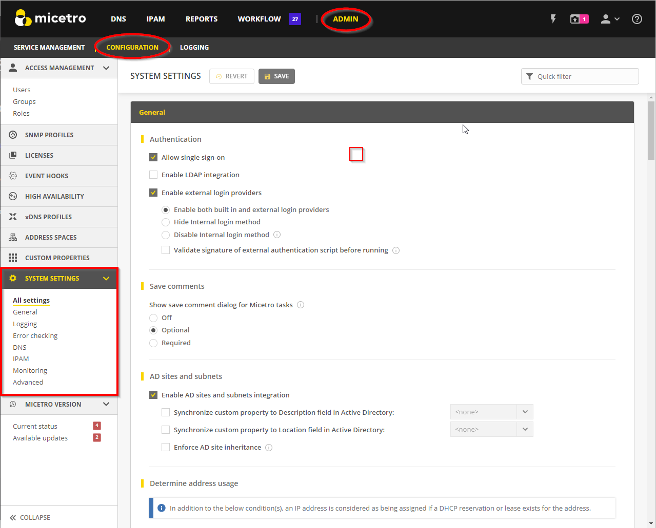Click the Event Hooks gear icon
The height and width of the screenshot is (528, 656).
[x=13, y=176]
